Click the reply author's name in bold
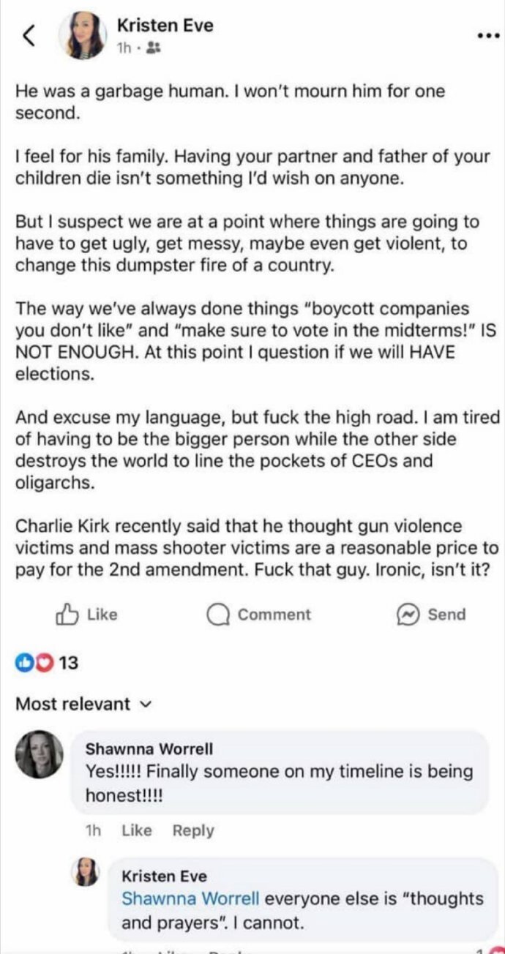Screen dimensions: 505x954 164,876
